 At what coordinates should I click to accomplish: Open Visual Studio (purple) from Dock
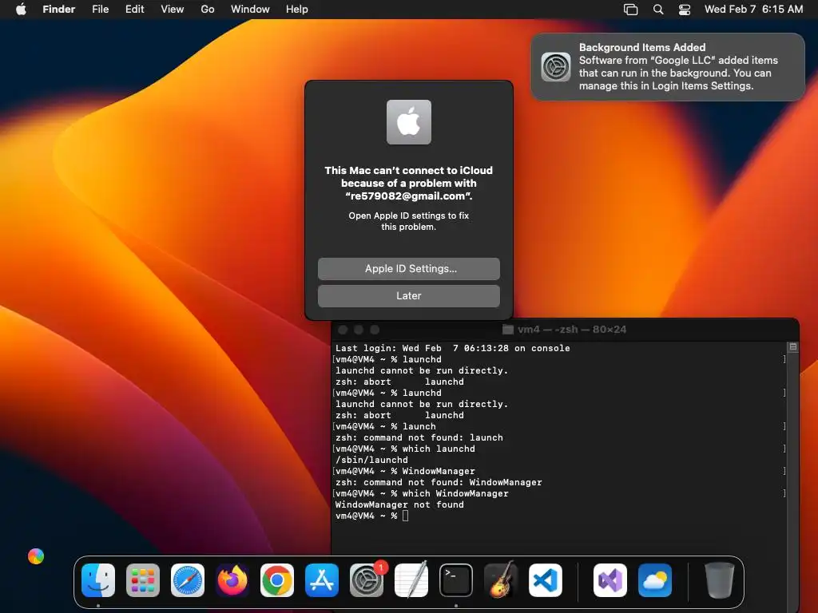click(610, 580)
